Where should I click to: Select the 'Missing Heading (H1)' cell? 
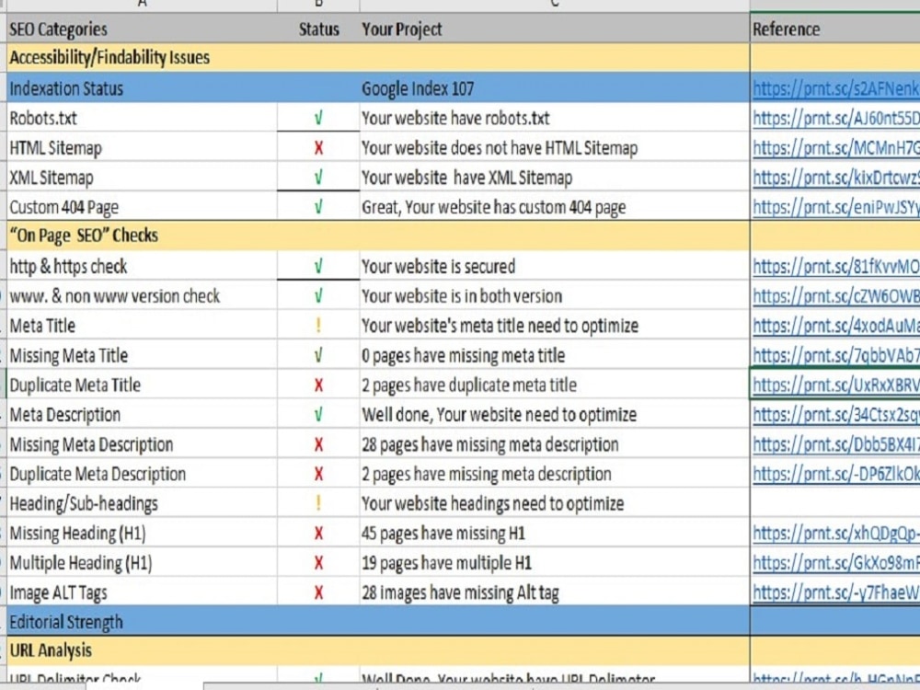click(x=142, y=533)
